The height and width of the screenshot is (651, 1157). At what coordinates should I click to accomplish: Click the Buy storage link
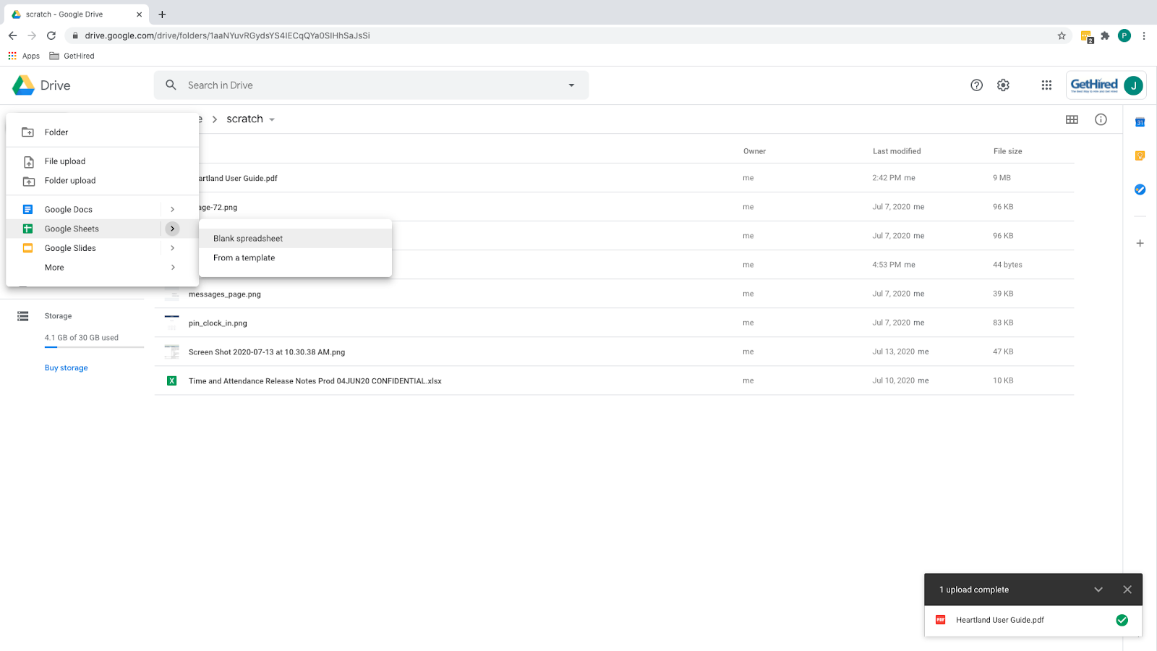pyautogui.click(x=67, y=368)
